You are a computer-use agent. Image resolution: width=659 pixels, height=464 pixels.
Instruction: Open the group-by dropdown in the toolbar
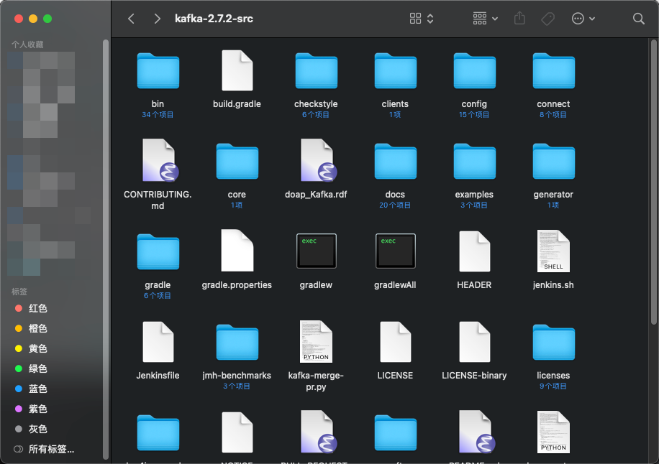pos(486,19)
